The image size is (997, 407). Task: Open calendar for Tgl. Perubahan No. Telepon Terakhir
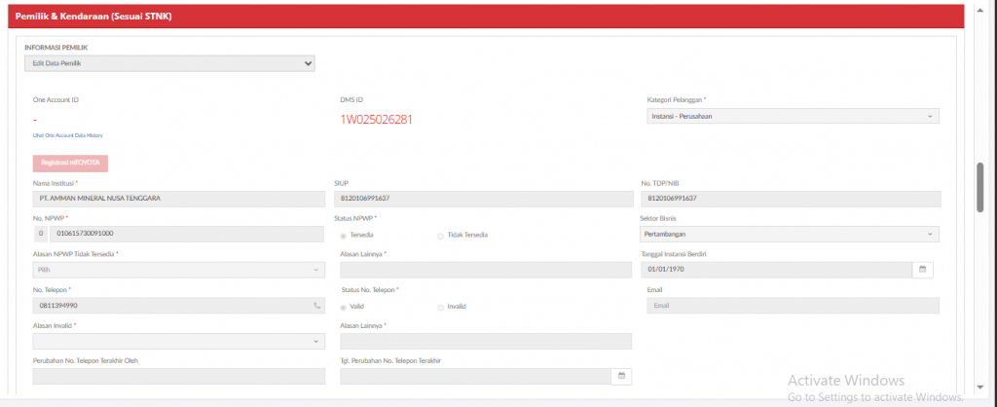click(622, 376)
